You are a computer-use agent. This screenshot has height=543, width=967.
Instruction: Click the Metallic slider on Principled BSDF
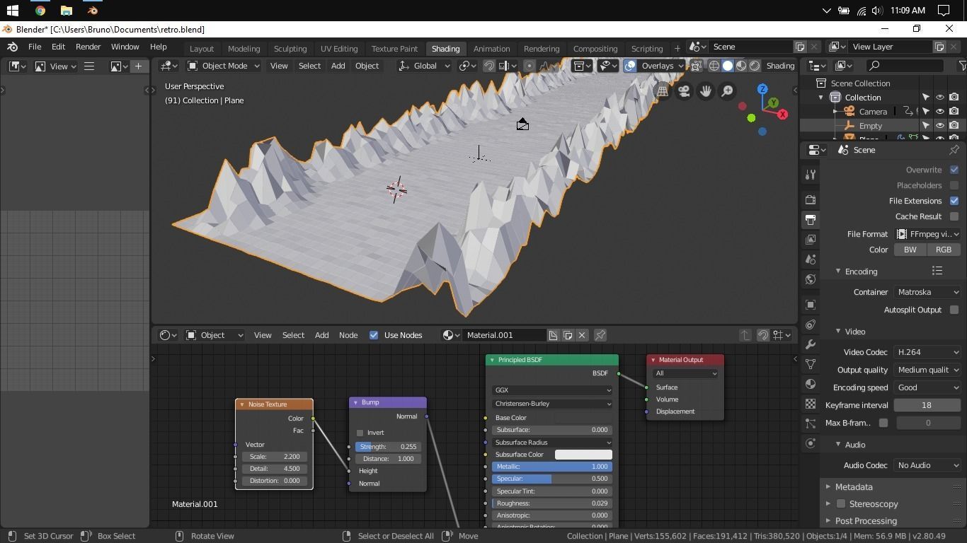(552, 467)
